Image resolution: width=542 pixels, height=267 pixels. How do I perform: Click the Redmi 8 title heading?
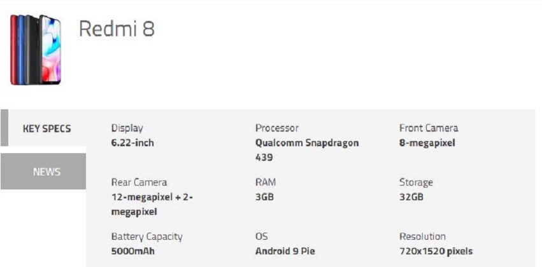117,29
